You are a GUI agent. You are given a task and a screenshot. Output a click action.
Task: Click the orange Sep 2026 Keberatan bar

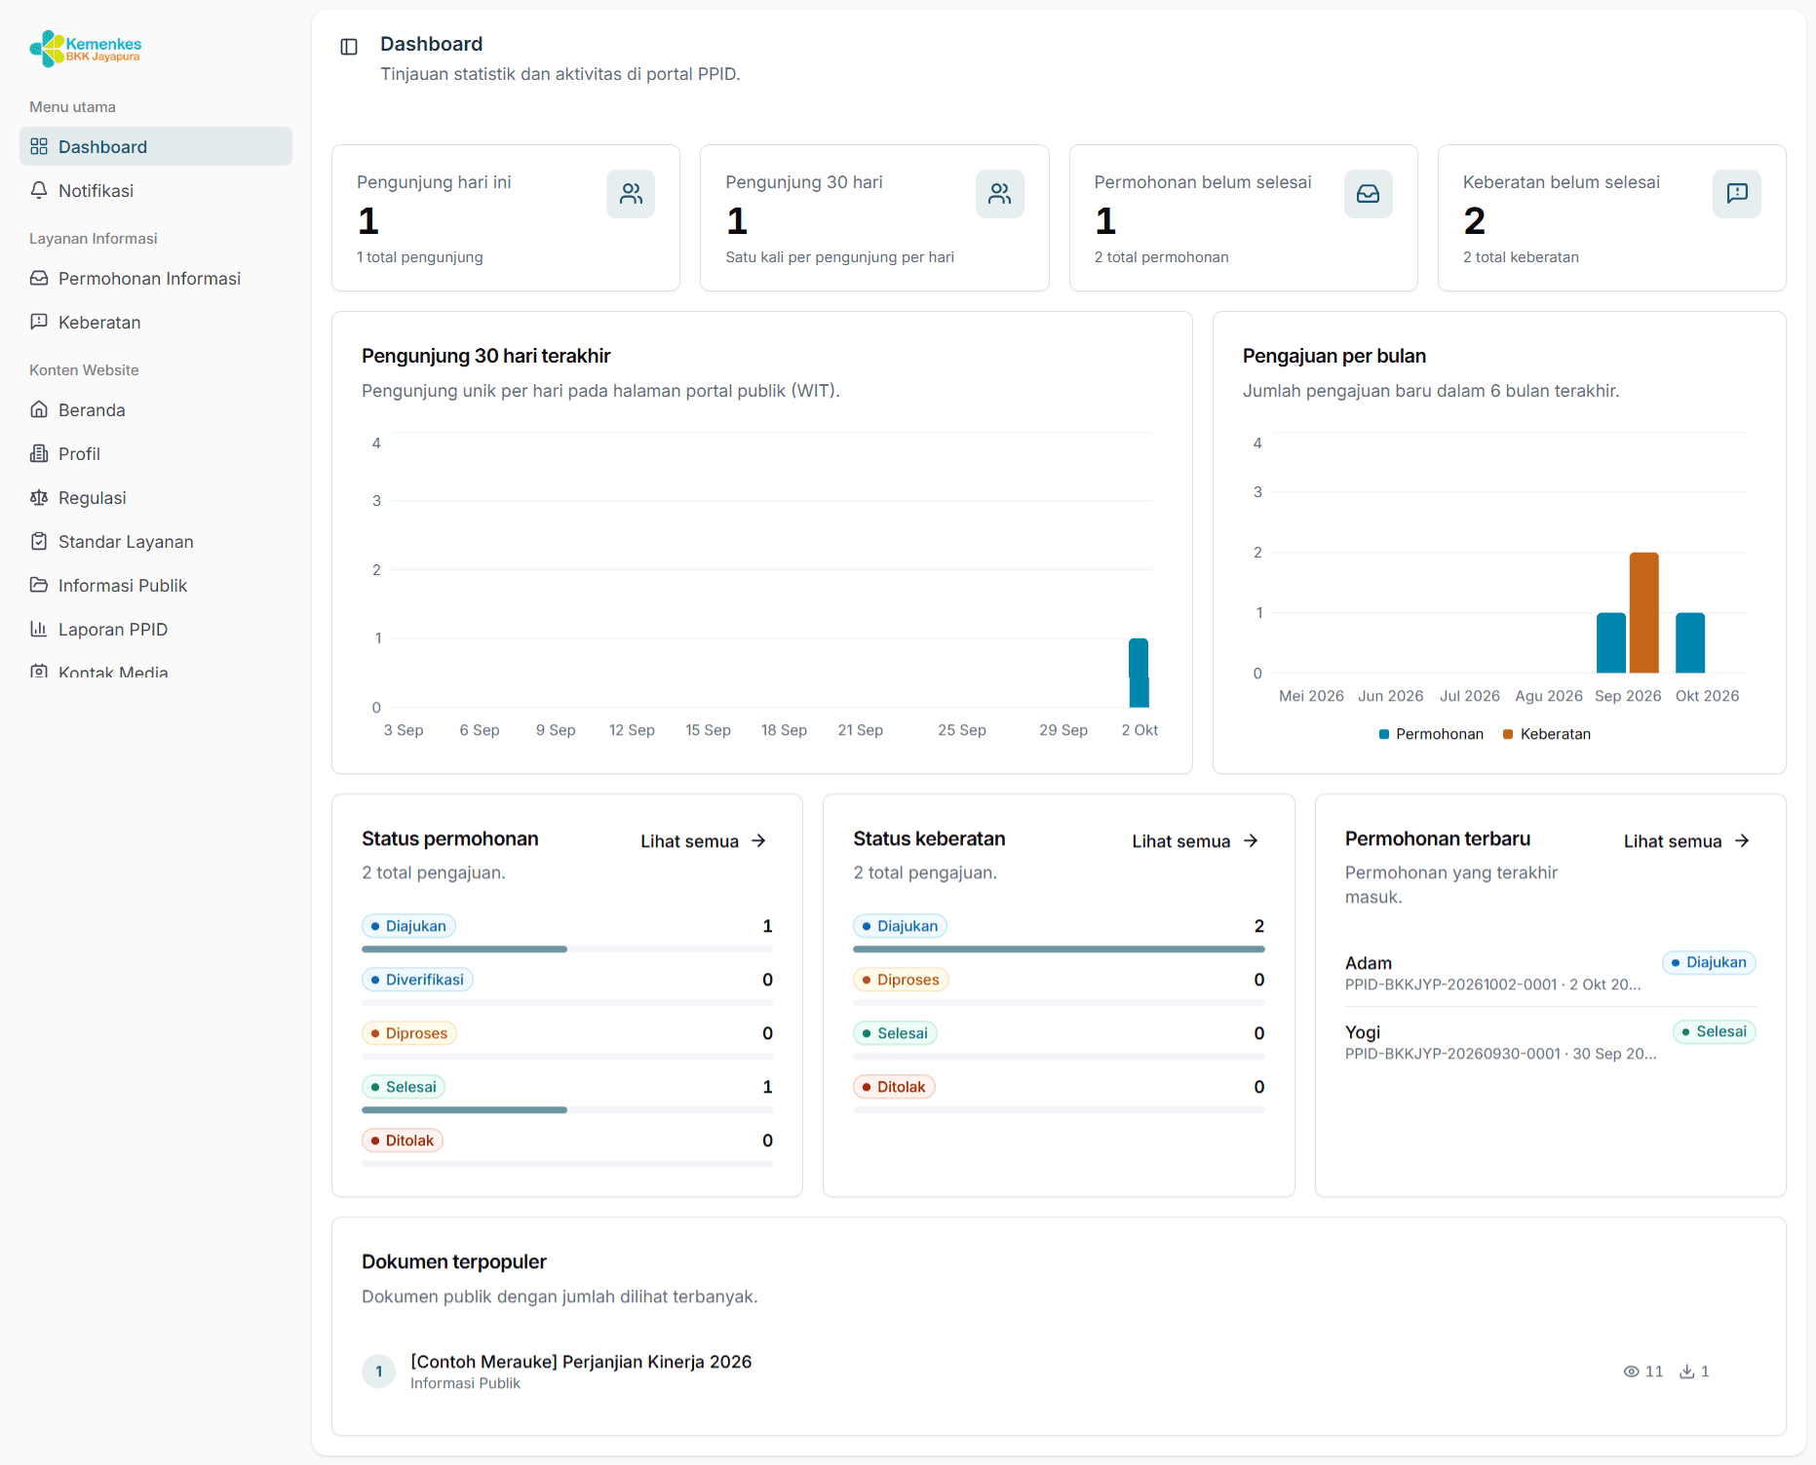pyautogui.click(x=1644, y=612)
